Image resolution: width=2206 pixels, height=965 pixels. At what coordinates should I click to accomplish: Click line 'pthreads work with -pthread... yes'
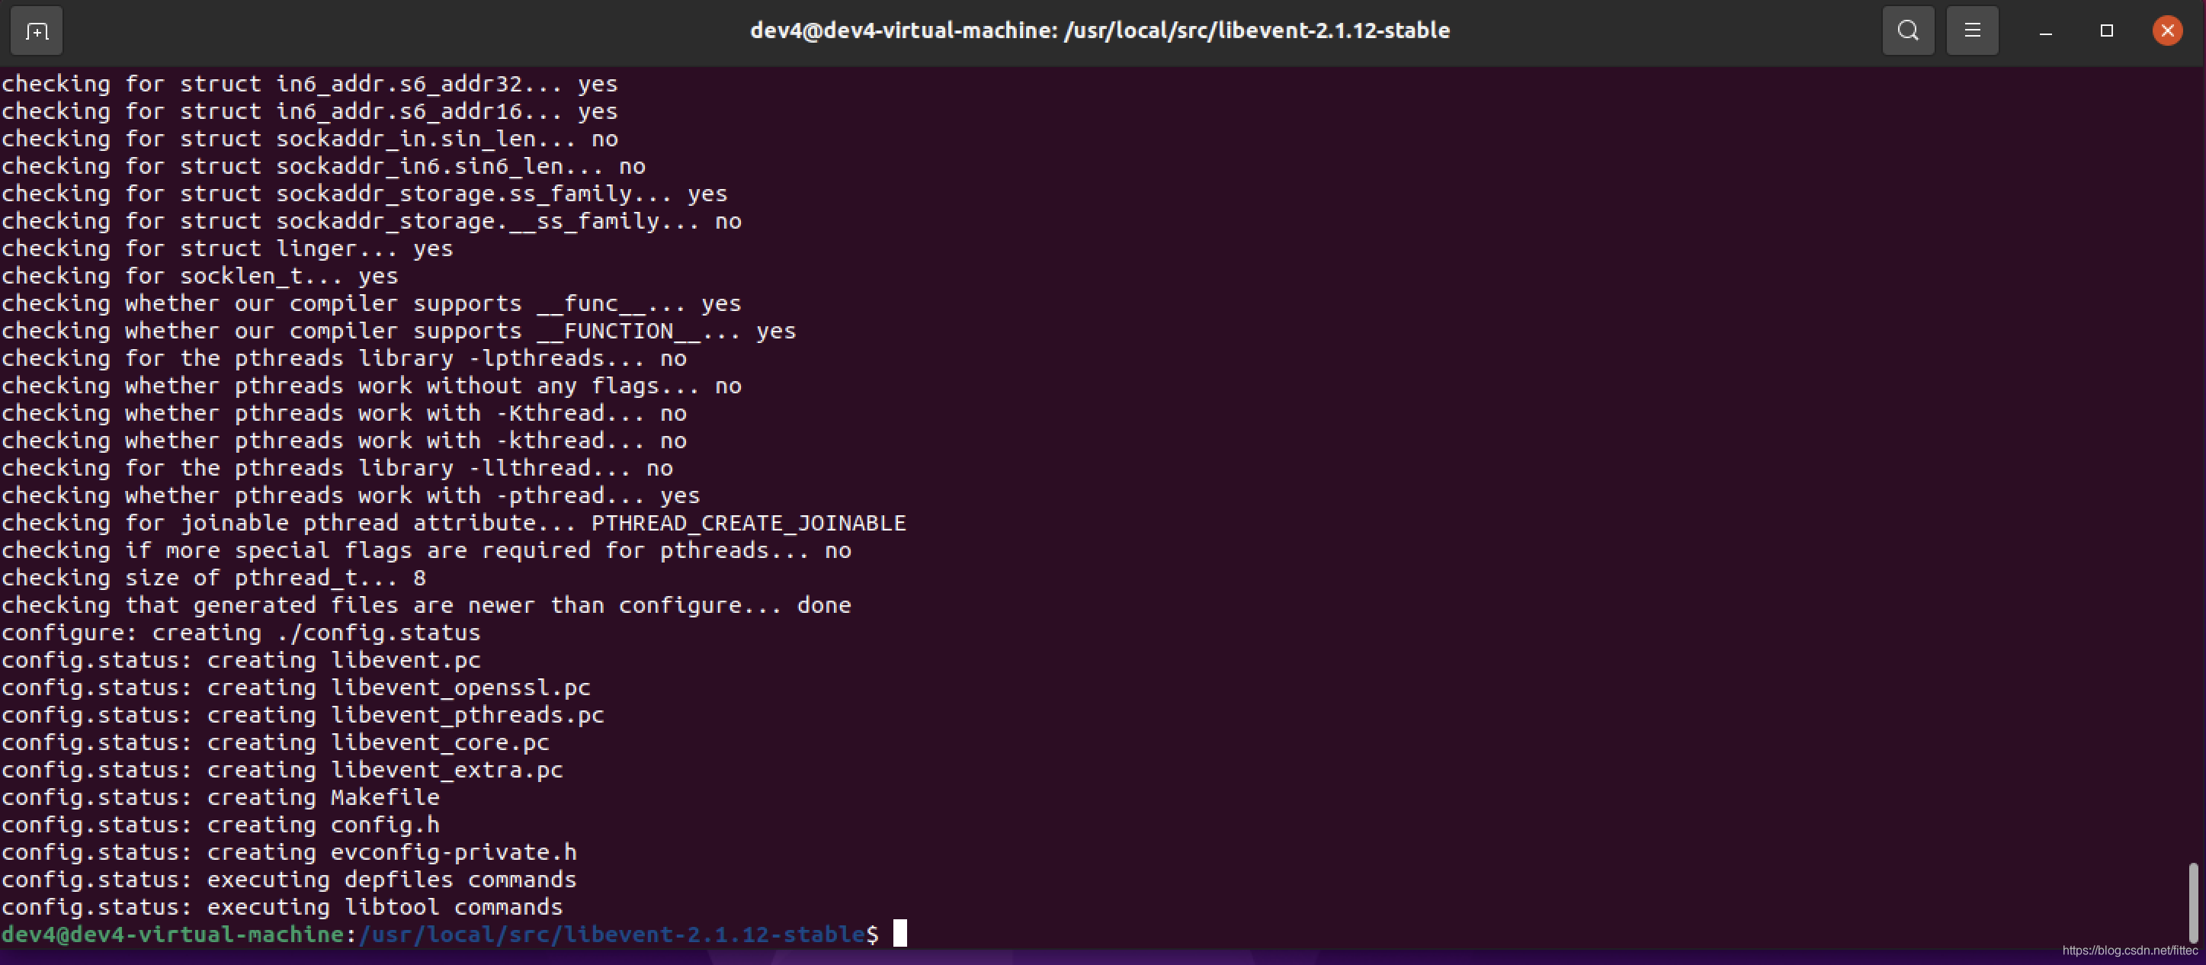click(x=350, y=495)
